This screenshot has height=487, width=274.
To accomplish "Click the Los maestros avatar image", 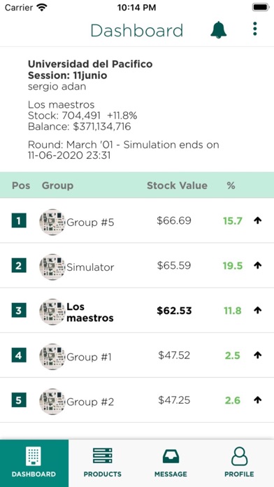I will pyautogui.click(x=52, y=312).
